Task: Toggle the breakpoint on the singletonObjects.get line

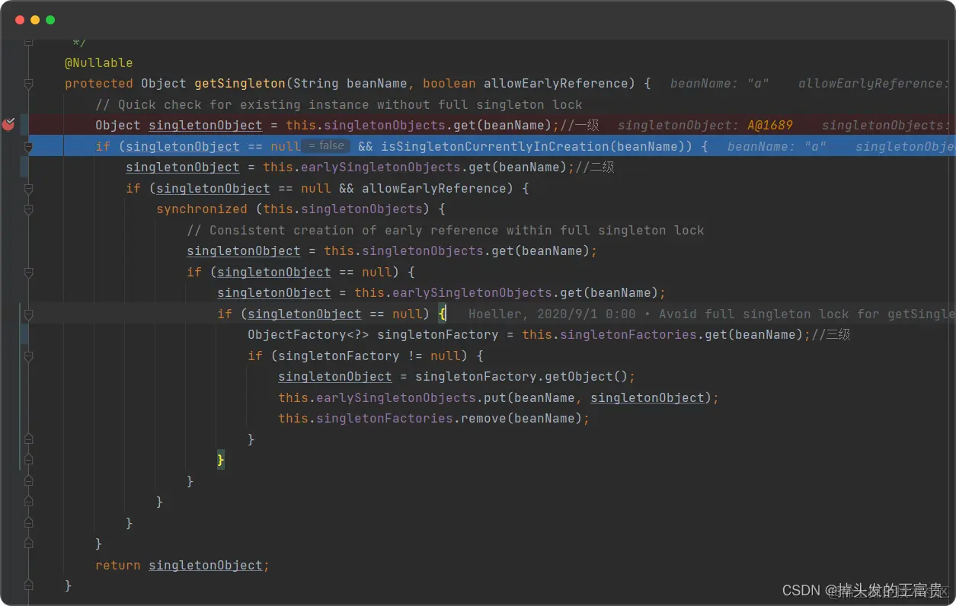Action: point(8,125)
